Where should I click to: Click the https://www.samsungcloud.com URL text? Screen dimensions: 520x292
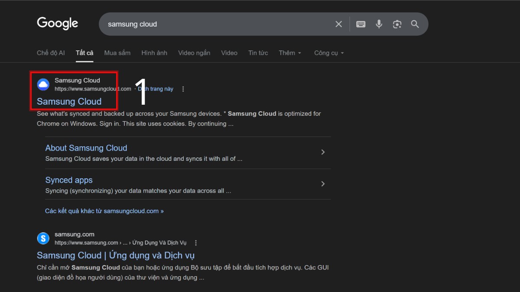(93, 89)
